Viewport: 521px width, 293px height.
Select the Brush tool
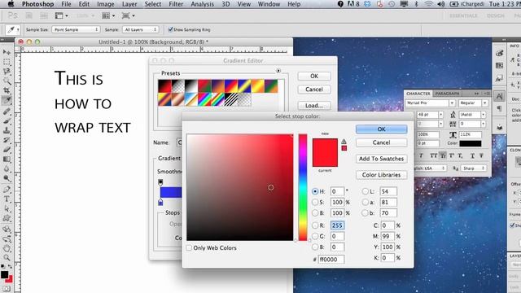coord(7,121)
